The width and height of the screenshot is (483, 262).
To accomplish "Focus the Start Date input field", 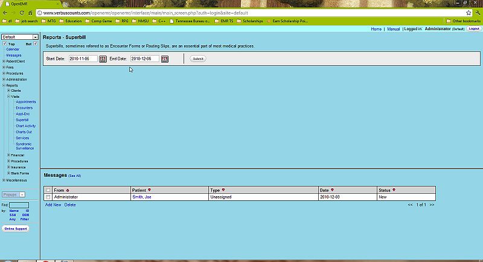I will [83, 59].
